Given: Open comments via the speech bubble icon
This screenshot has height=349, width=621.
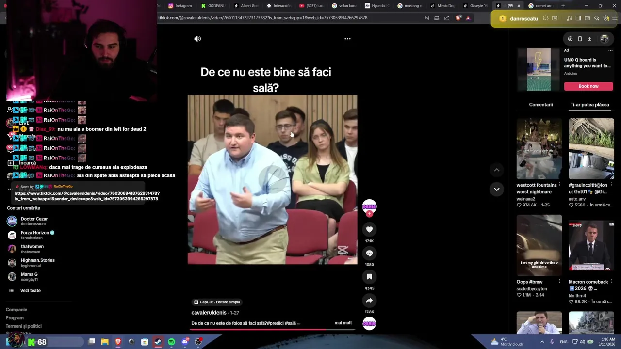Looking at the screenshot, I should pos(369,253).
